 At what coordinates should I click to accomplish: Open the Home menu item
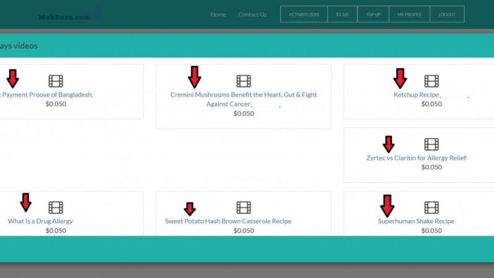(x=218, y=15)
